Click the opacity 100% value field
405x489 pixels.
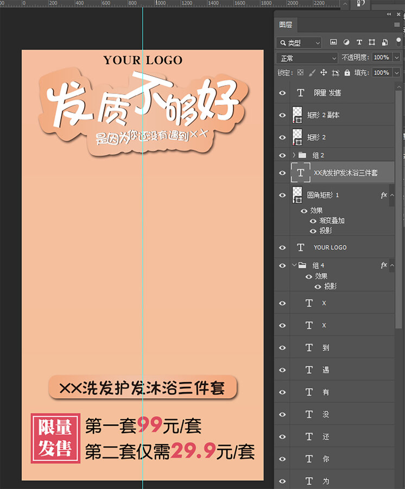pos(382,58)
